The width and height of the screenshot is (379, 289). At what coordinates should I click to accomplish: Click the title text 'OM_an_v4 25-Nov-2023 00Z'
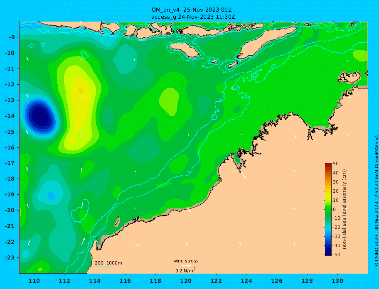tap(192, 10)
